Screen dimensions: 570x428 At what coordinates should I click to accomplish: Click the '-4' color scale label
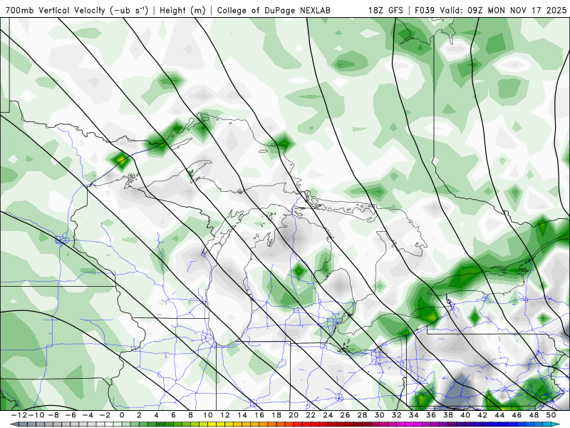point(87,415)
